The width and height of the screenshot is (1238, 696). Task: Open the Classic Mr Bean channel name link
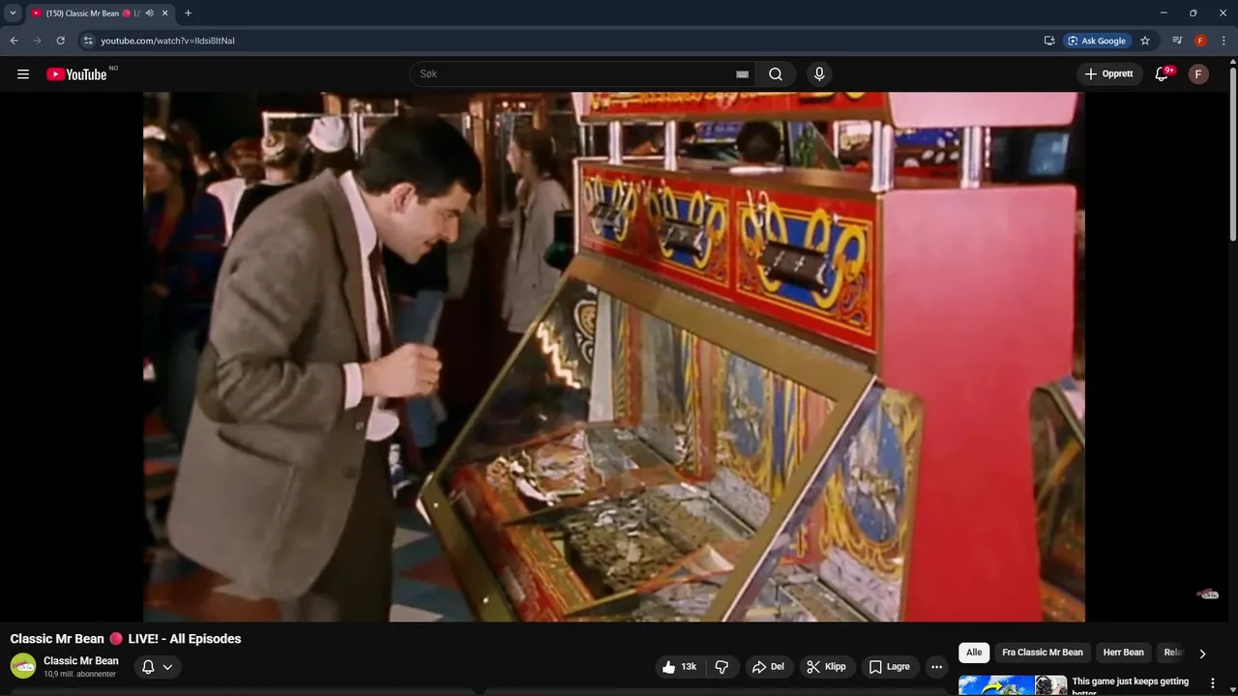tap(81, 661)
